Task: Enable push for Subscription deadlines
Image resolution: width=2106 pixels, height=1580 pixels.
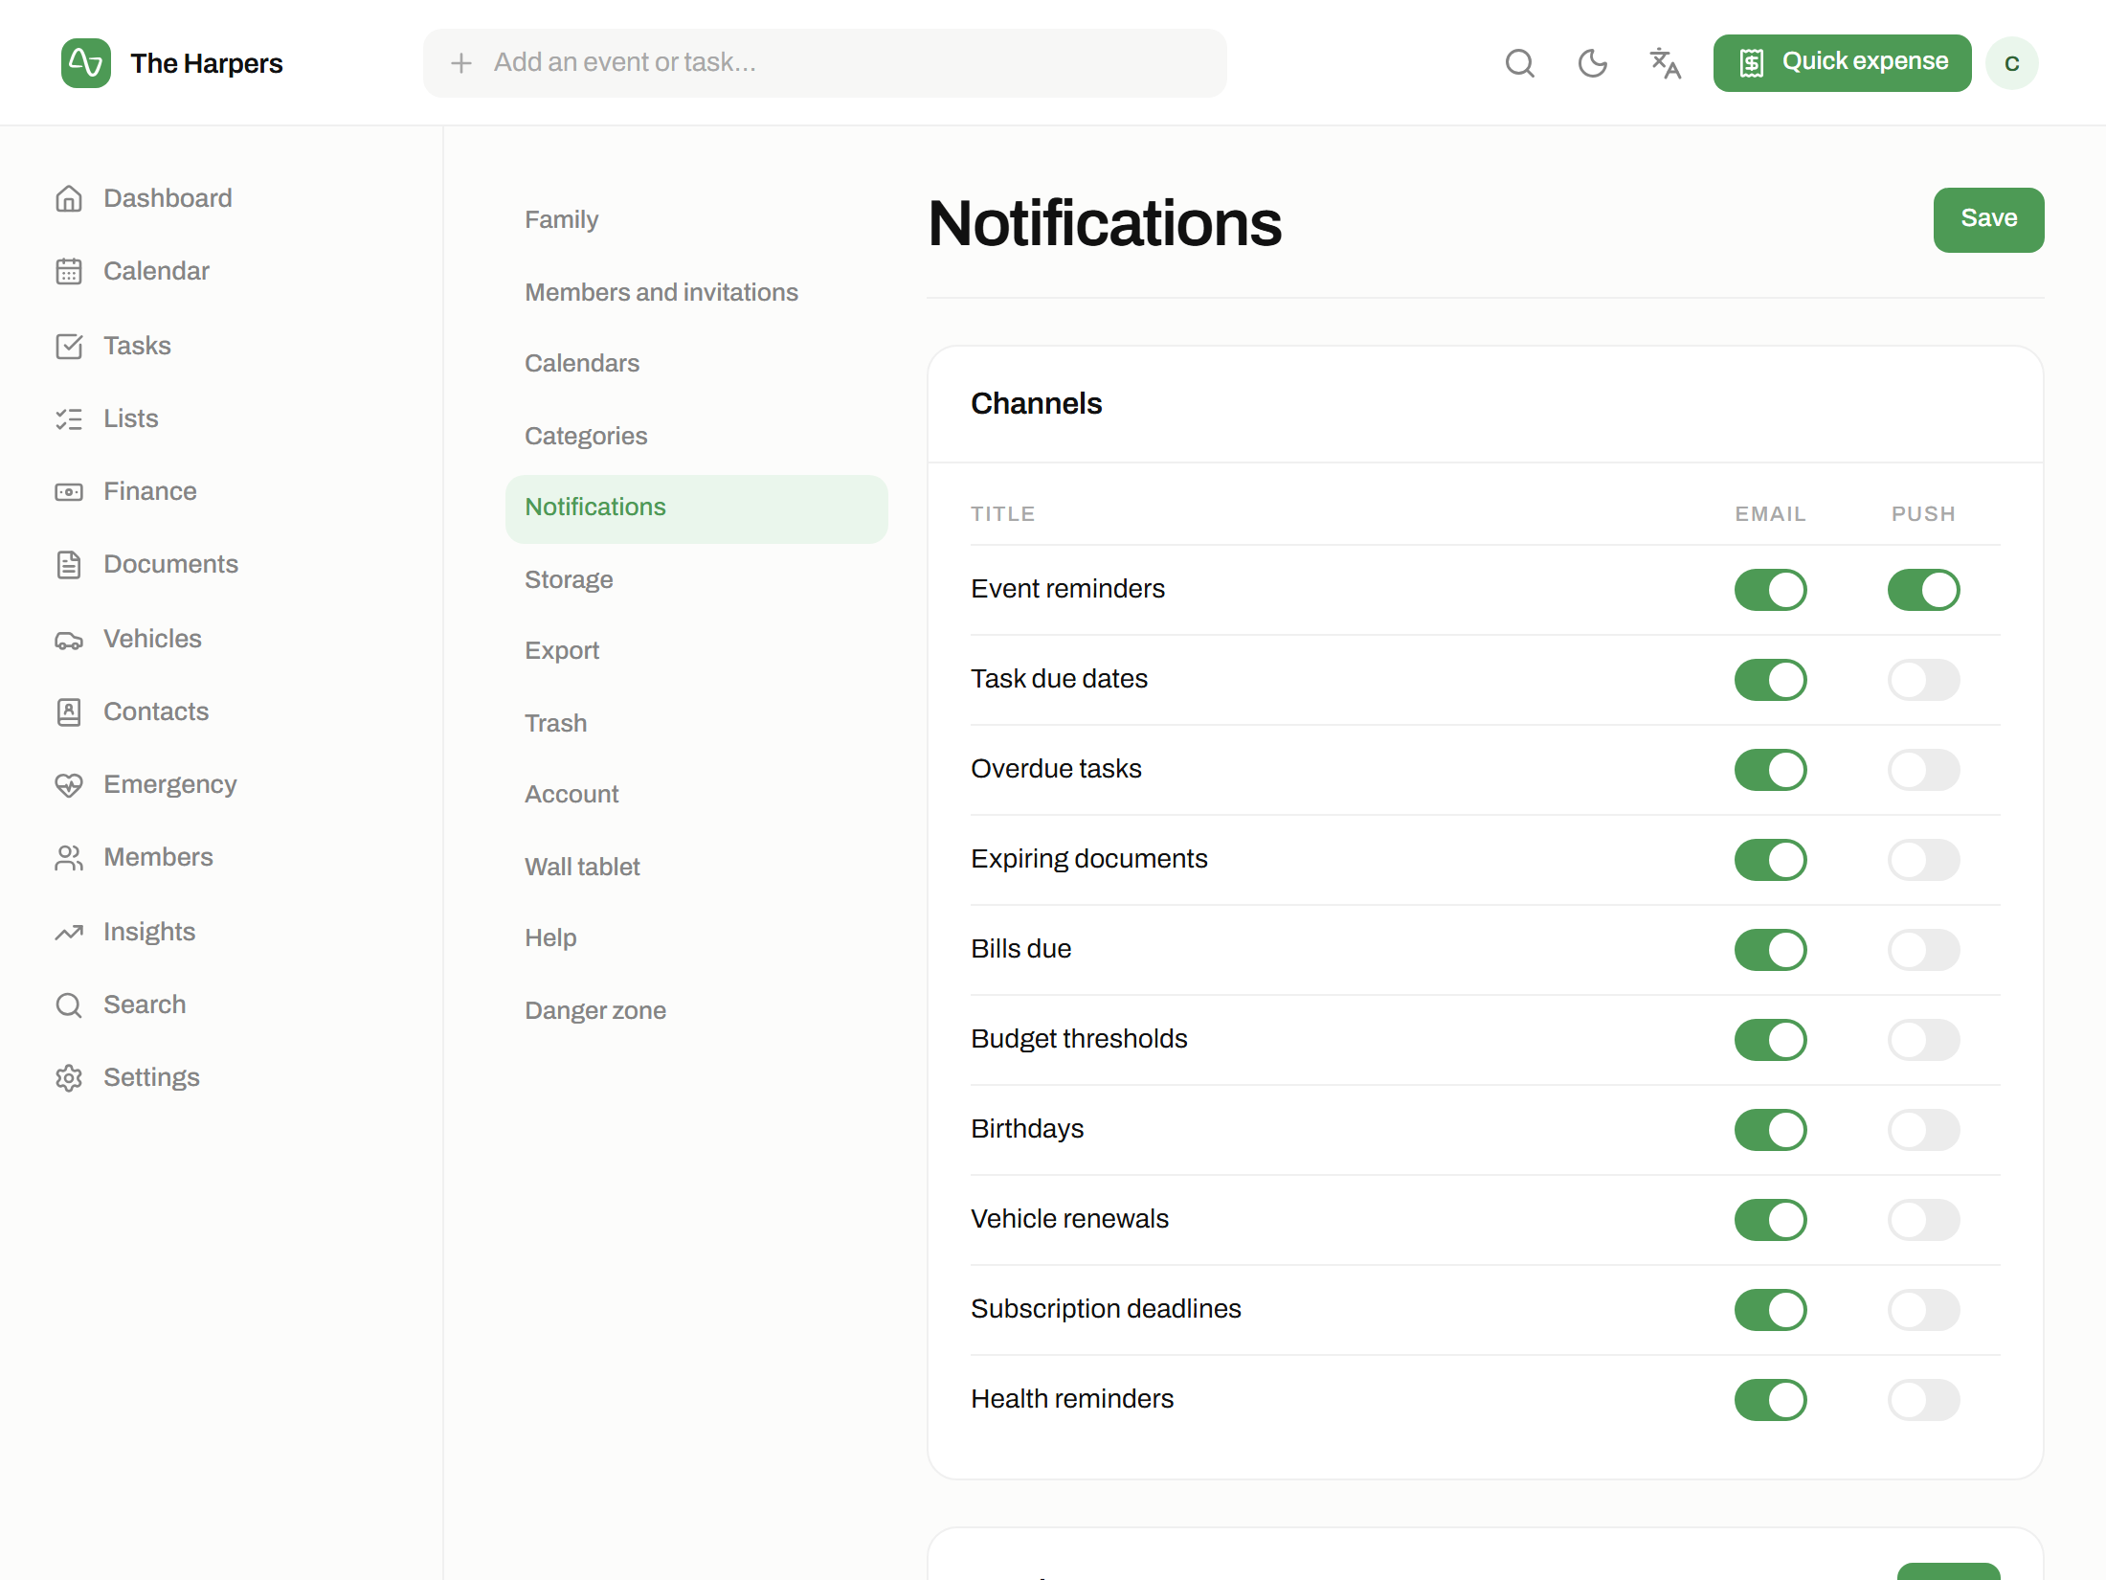Action: 1924,1310
